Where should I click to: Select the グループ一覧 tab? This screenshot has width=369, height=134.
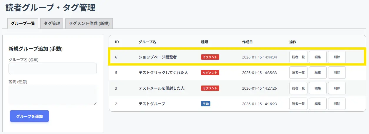click(23, 24)
